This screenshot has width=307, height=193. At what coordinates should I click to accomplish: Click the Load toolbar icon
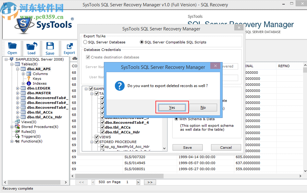31,48
